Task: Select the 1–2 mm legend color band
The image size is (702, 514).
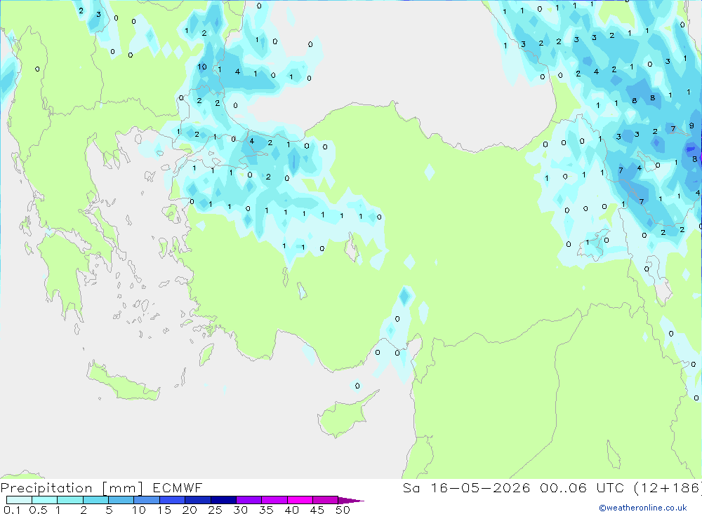Action: [x=69, y=500]
